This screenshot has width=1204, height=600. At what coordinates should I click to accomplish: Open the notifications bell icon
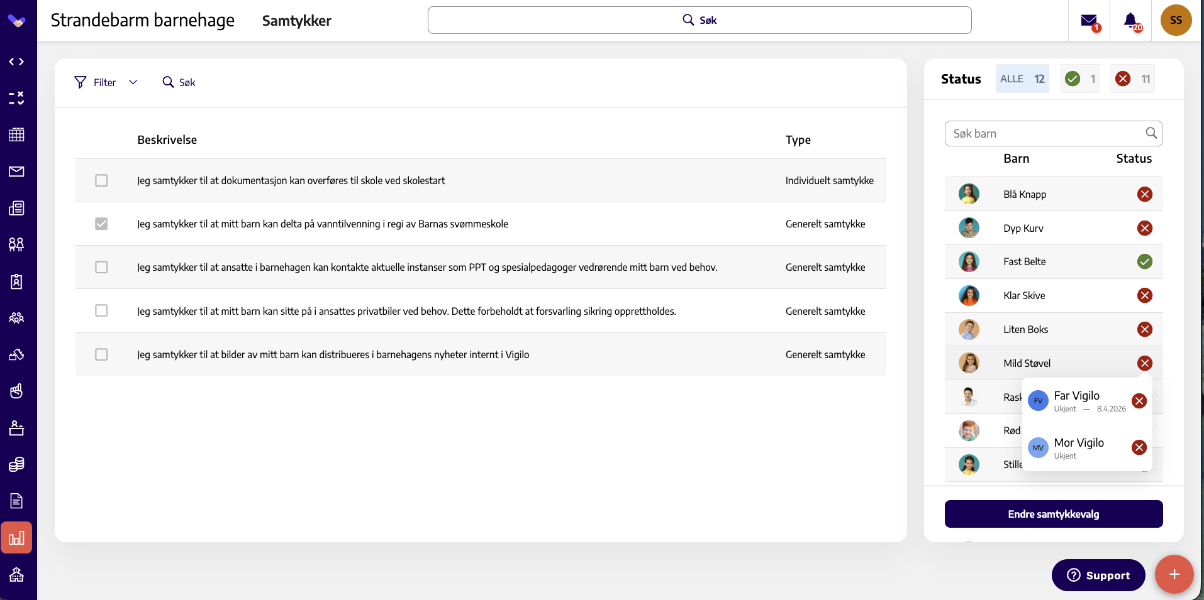coord(1130,21)
